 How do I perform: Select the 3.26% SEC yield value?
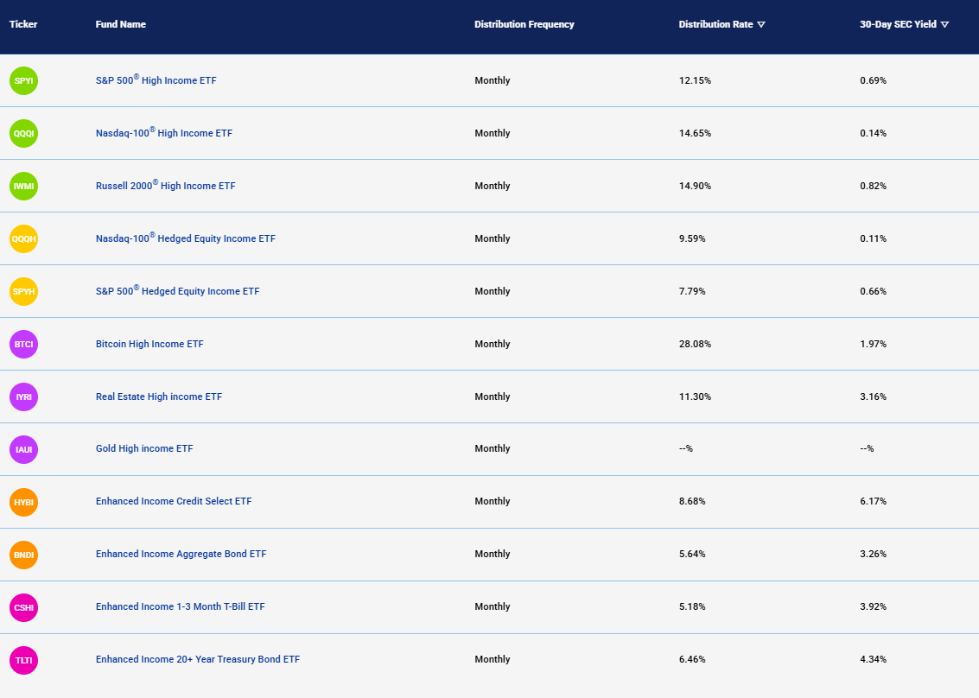coord(873,554)
